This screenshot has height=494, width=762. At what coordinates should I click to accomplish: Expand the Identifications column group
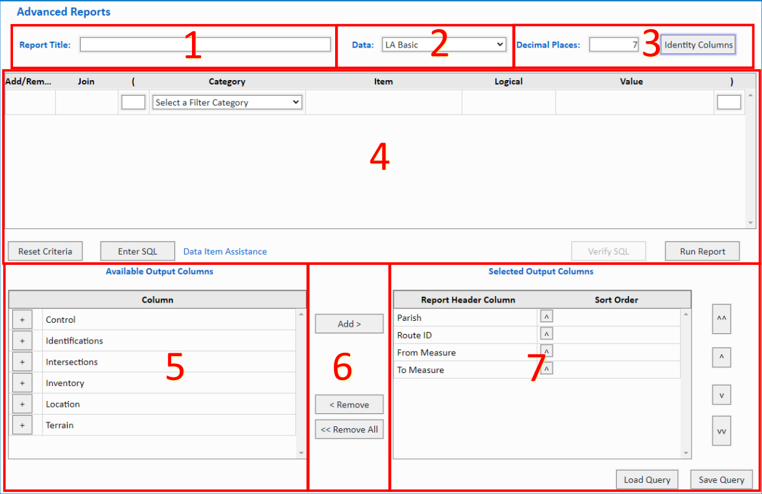(x=22, y=341)
